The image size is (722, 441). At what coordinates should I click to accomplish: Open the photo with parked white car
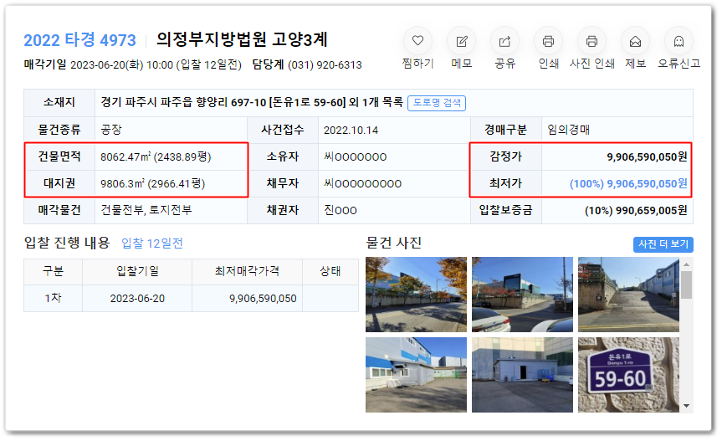coord(522,295)
